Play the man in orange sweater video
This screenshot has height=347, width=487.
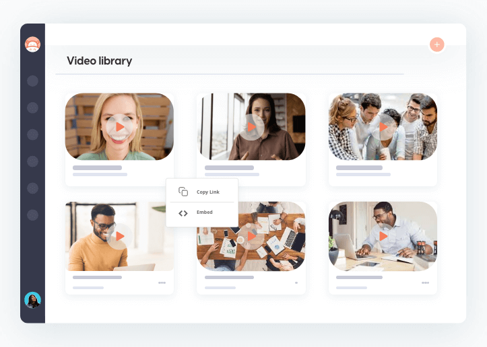point(119,236)
